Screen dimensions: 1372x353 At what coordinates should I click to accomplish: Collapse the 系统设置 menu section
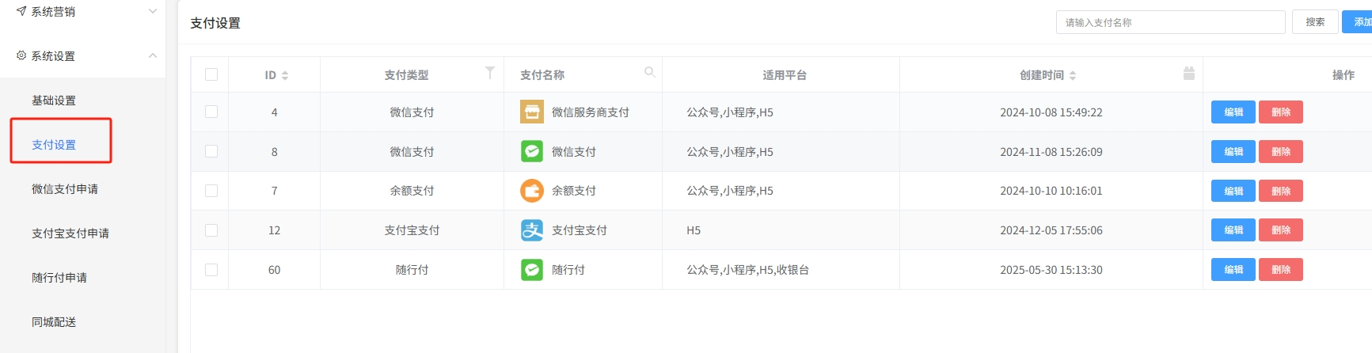pyautogui.click(x=153, y=55)
